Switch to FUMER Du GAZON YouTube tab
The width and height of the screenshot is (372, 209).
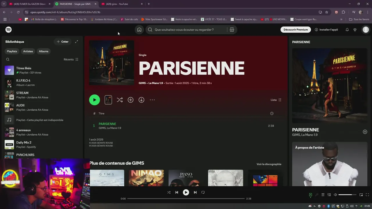[x=29, y=4]
